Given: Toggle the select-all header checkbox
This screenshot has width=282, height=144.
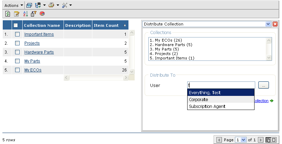Looking at the screenshot, I should point(15,25).
